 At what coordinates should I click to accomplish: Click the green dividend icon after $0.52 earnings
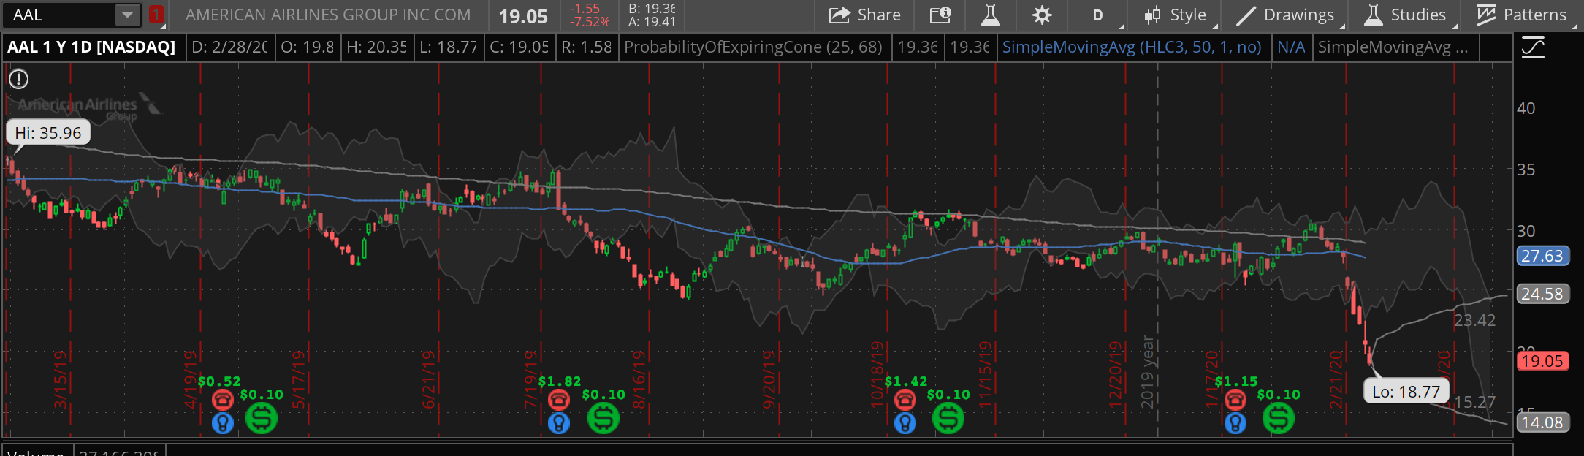coord(261,418)
